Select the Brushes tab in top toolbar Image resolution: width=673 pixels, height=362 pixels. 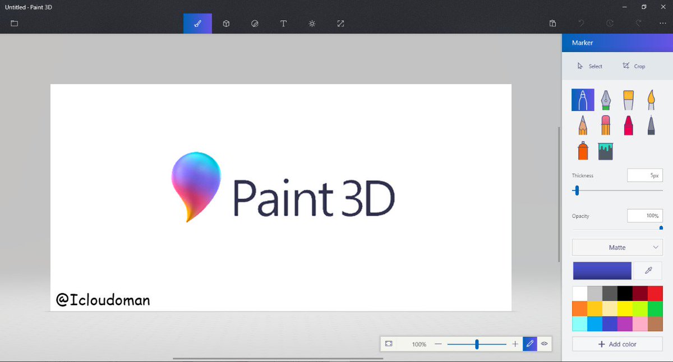coord(197,24)
